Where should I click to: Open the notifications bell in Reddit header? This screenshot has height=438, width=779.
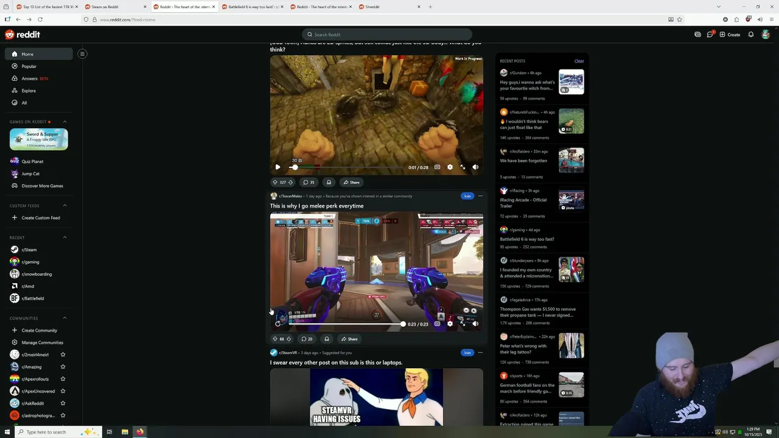751,35
